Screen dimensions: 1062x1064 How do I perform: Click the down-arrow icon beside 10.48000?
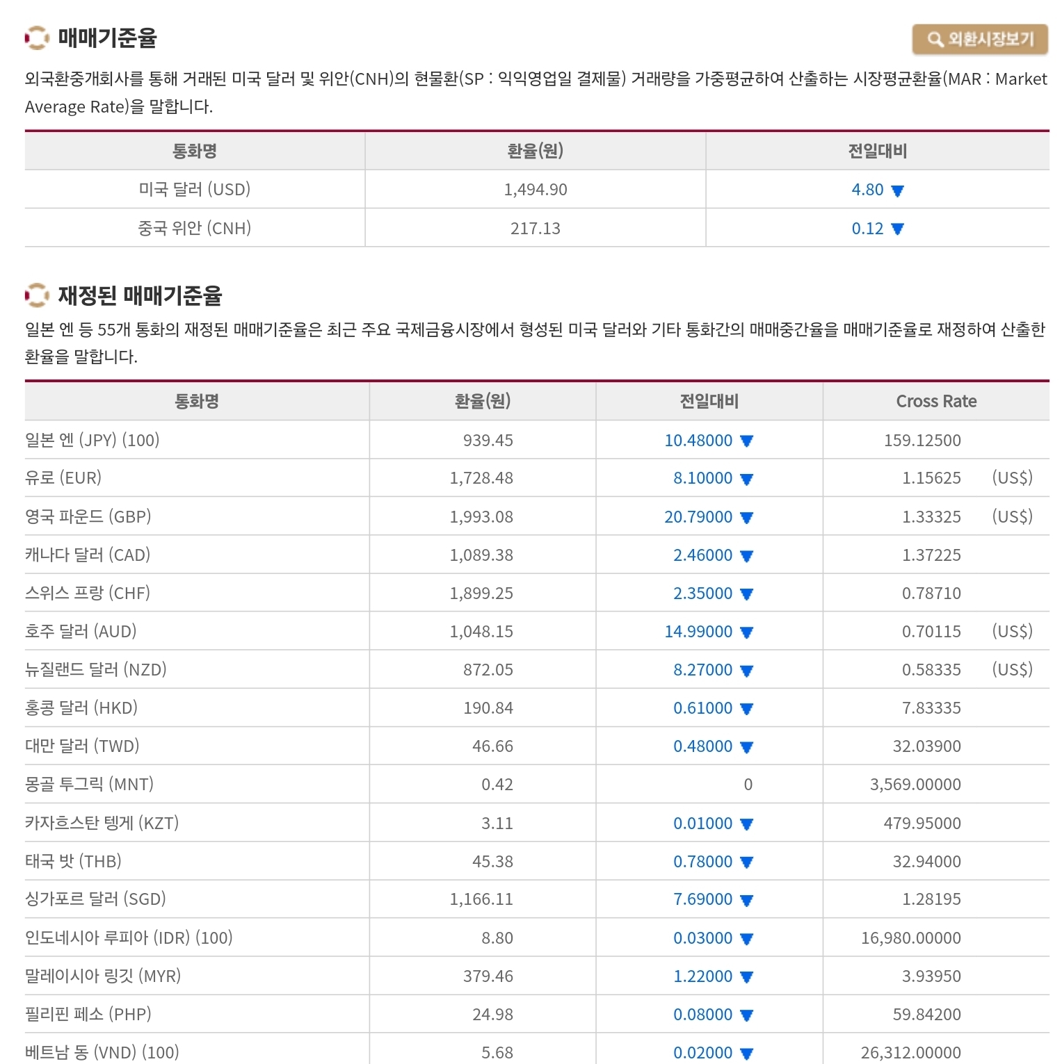point(747,441)
